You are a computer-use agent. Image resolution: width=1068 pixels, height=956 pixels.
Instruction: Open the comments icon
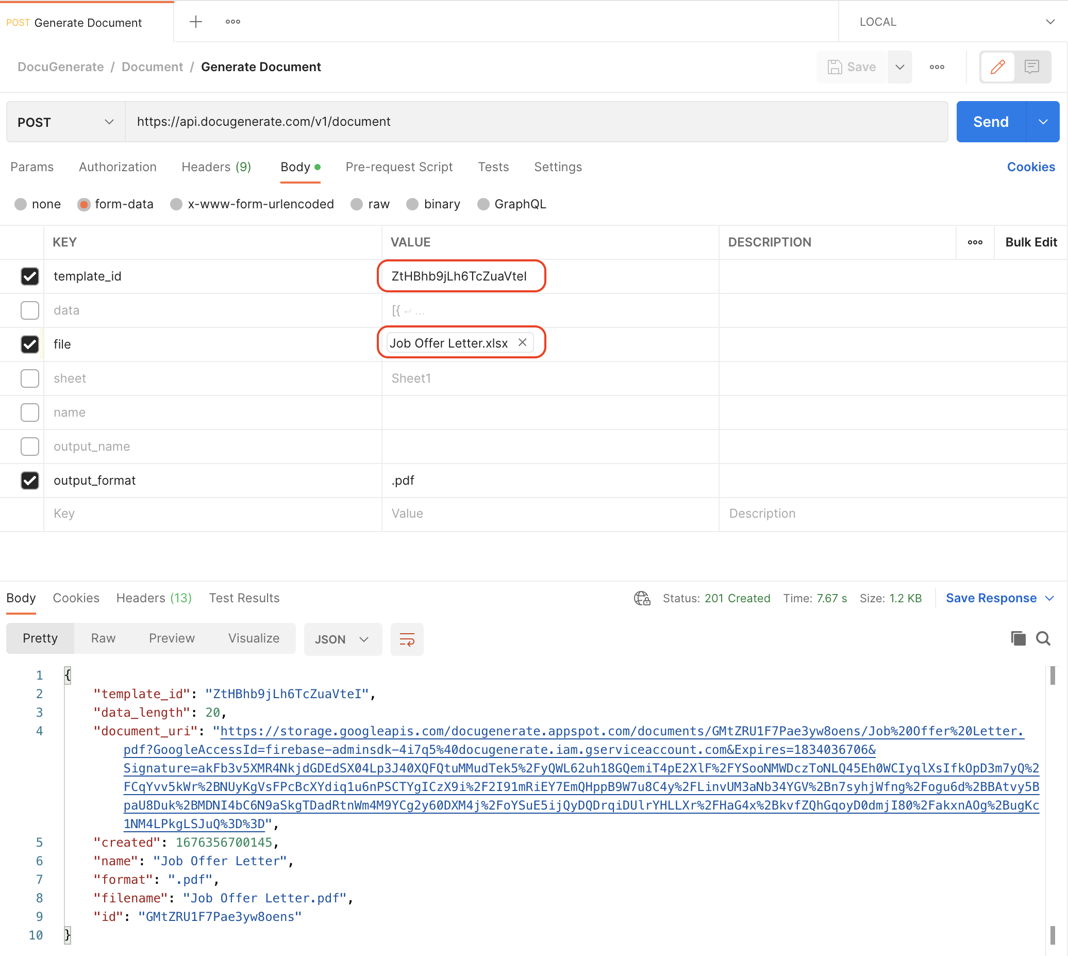(1032, 67)
